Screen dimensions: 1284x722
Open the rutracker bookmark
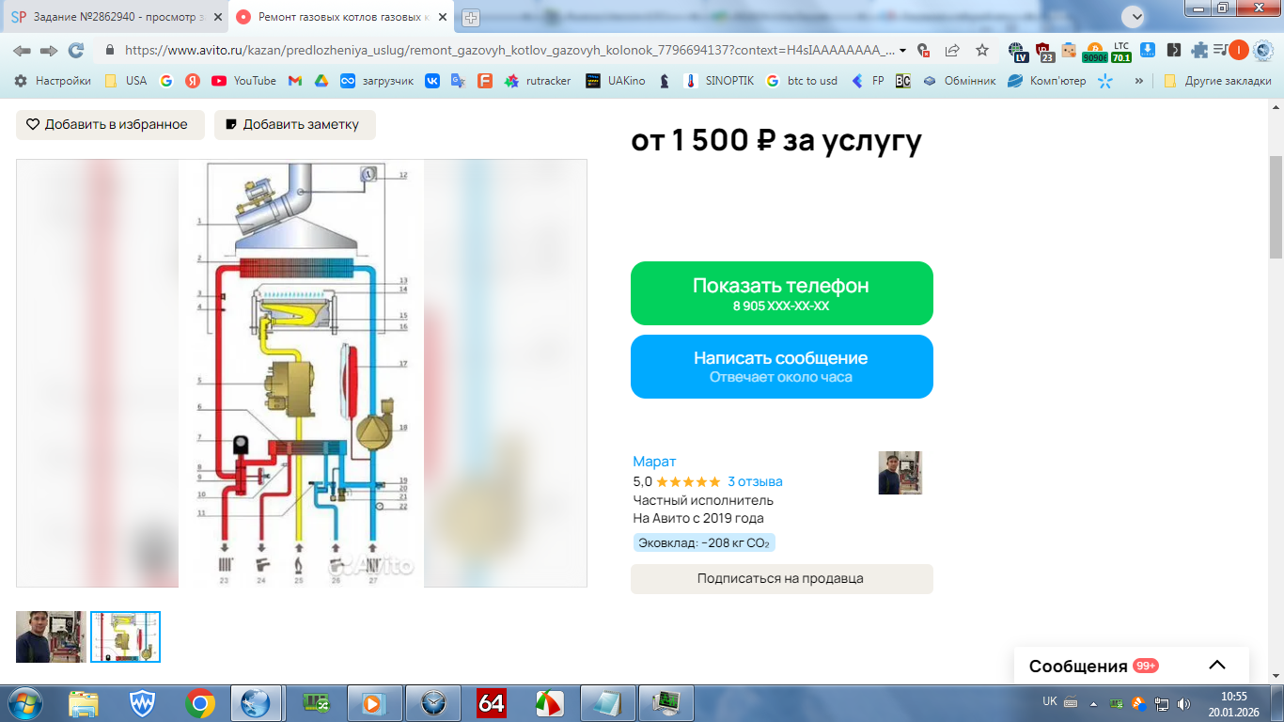[x=538, y=81]
